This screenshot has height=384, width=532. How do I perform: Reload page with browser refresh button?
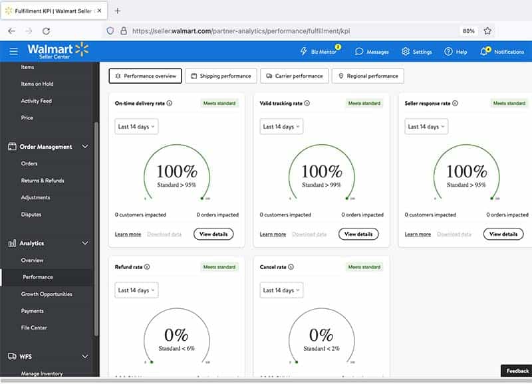(46, 31)
